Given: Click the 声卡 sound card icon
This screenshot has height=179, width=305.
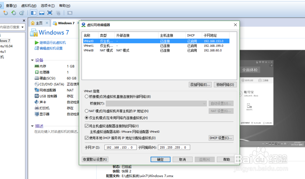Looking at the screenshot, I should click(x=37, y=102).
